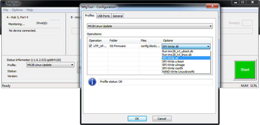Open the MX28 Linux Update profile dropdown in dialog
Screen dimensions: 260x125
coord(150,26)
